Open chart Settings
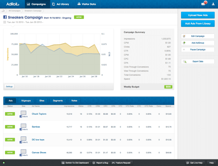The image size is (218, 166). tap(9, 86)
